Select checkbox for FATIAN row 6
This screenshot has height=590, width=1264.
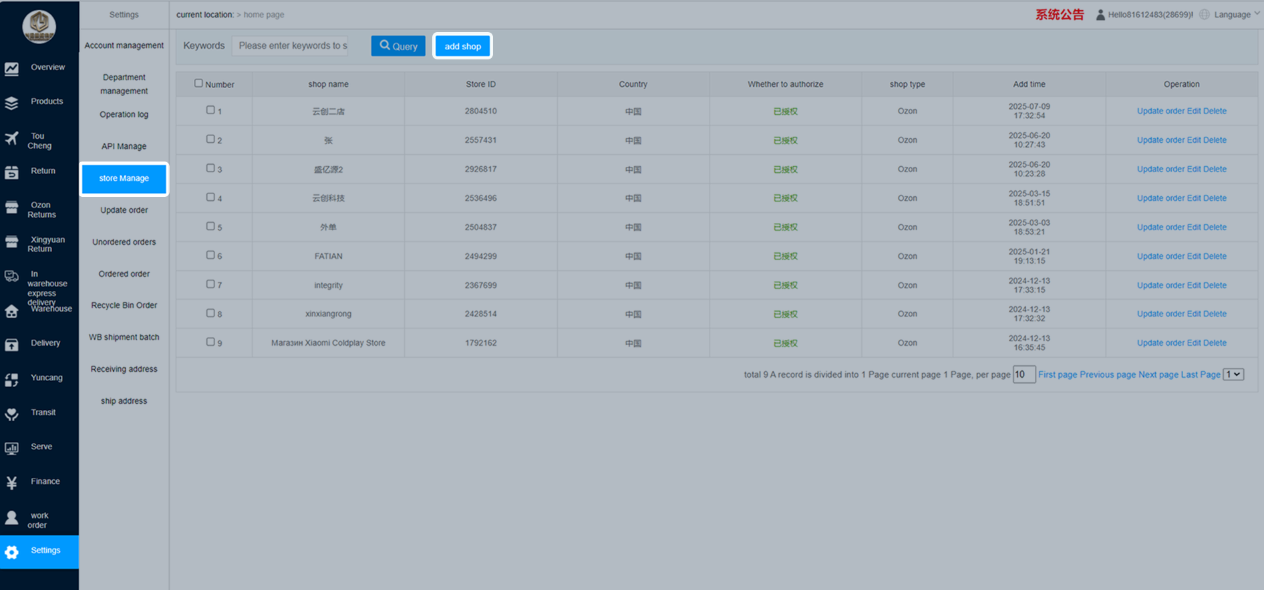[x=210, y=255]
